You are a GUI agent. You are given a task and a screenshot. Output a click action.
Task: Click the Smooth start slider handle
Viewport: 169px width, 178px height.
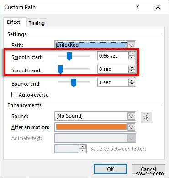click(x=69, y=56)
